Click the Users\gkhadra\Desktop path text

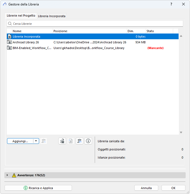point(89,48)
